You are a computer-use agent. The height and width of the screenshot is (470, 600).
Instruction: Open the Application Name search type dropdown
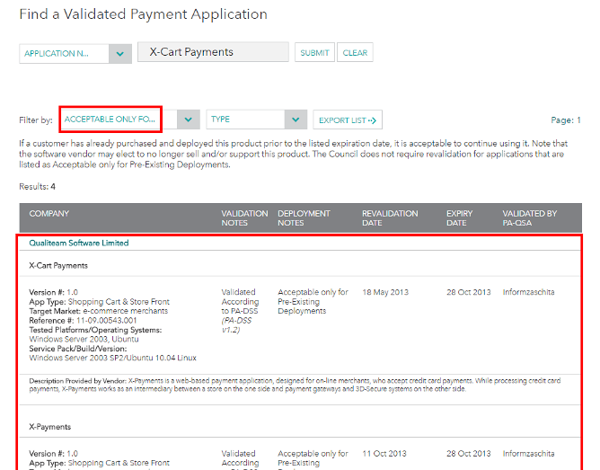point(75,54)
